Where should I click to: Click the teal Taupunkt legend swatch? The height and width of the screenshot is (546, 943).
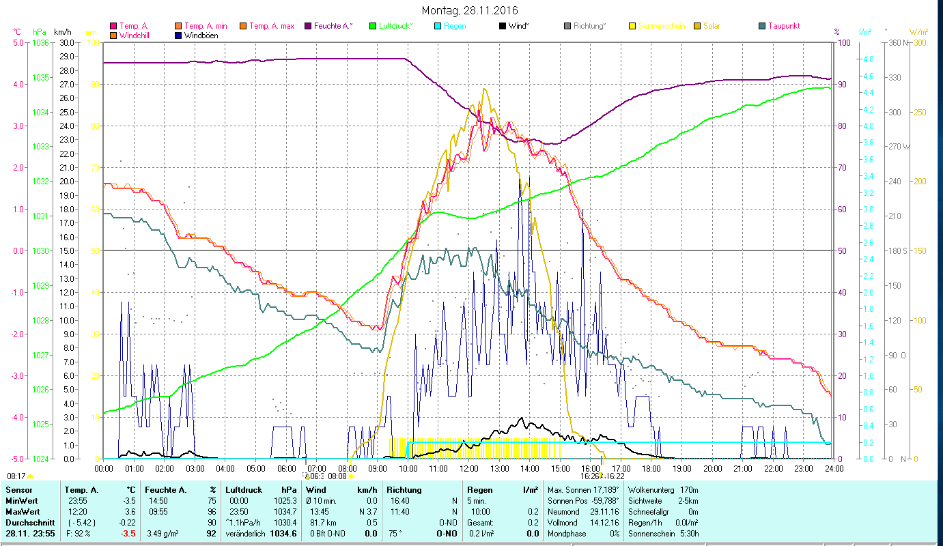point(762,27)
